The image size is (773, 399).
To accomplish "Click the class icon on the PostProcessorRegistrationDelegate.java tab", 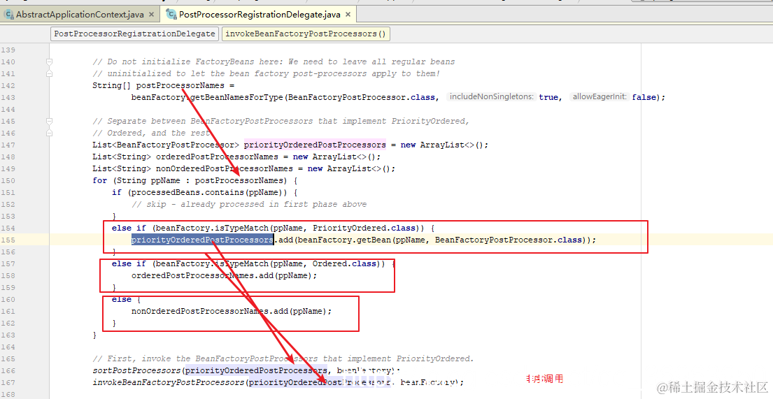I will (x=171, y=15).
